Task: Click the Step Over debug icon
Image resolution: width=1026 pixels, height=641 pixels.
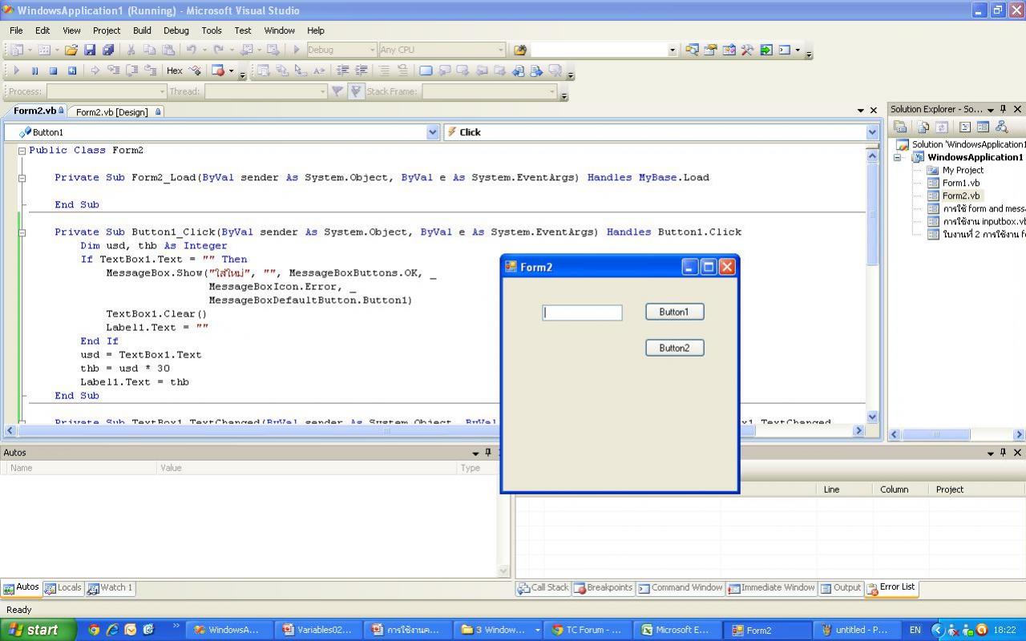Action: (131, 71)
